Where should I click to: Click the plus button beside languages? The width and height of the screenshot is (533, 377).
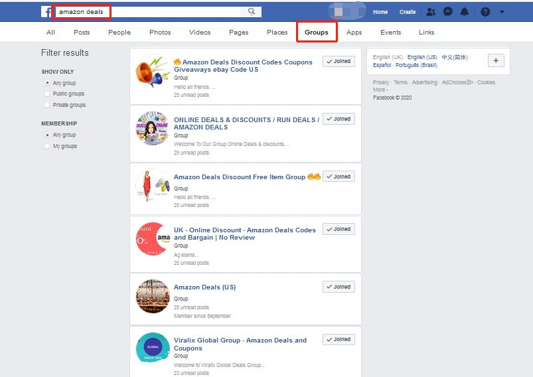point(496,60)
